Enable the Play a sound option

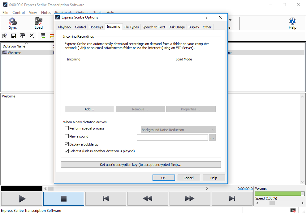67,136
